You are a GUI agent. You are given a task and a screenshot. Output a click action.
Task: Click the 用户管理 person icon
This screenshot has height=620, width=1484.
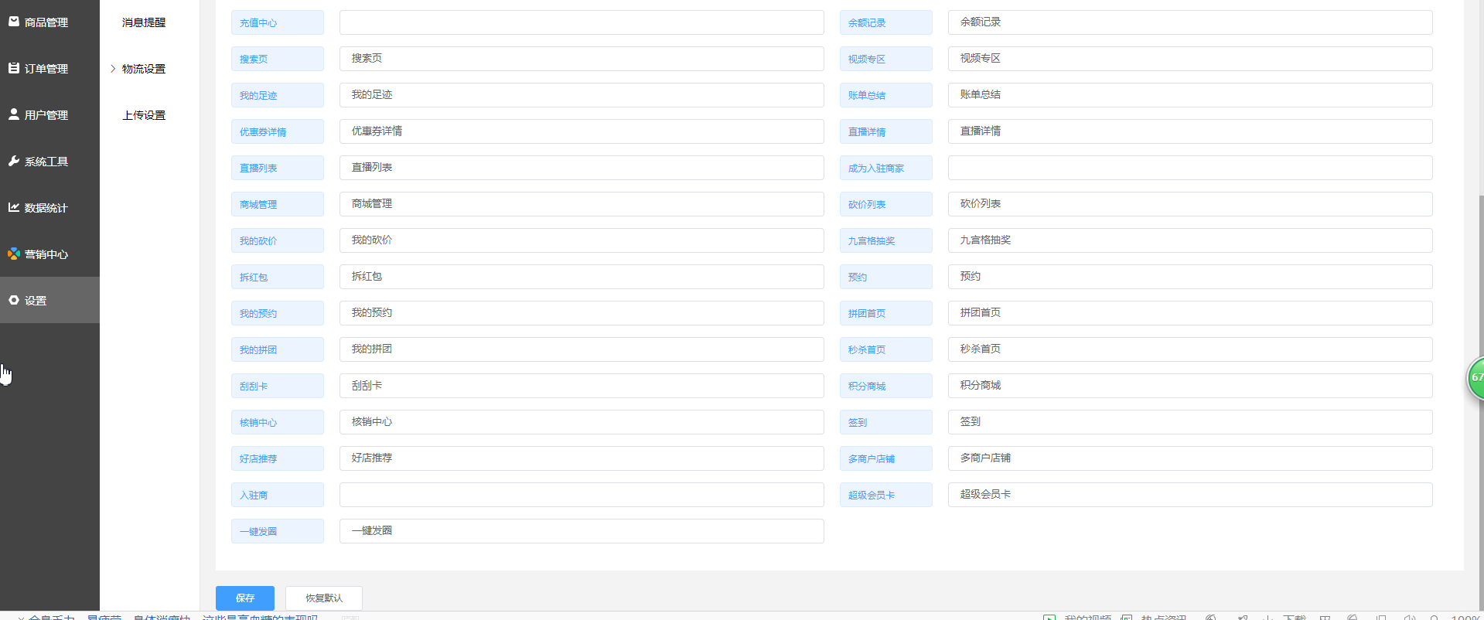click(13, 114)
